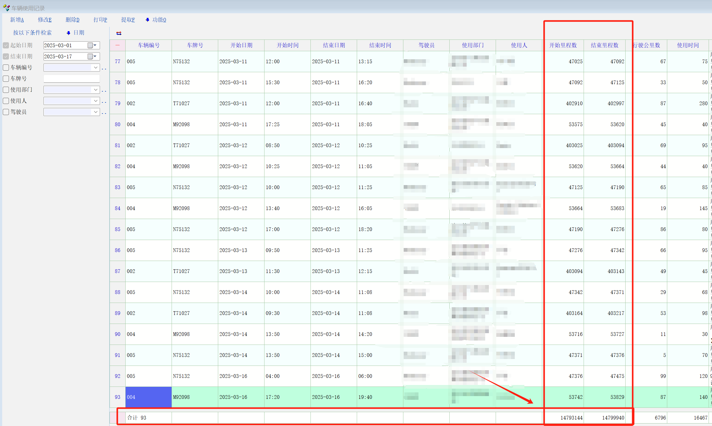The width and height of the screenshot is (712, 426).
Task: Open the start date calendar picker icon
Action: click(x=90, y=45)
